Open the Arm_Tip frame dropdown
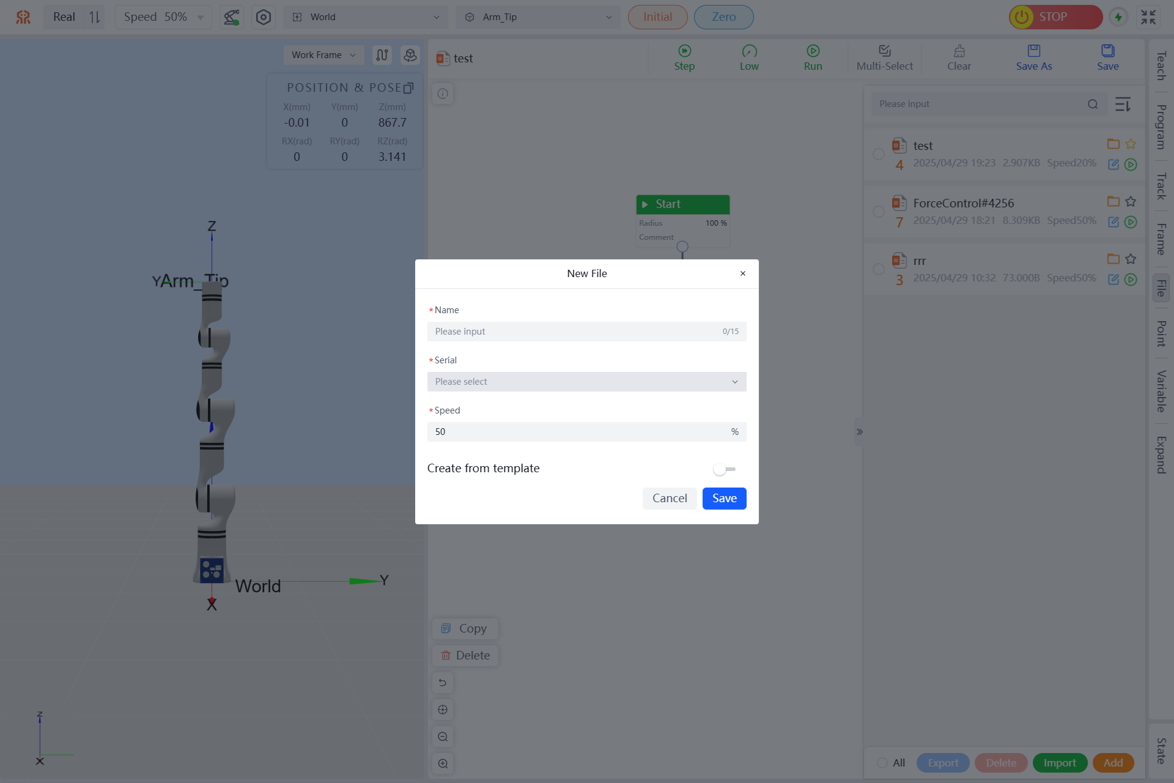The width and height of the screenshot is (1174, 783). coord(537,17)
